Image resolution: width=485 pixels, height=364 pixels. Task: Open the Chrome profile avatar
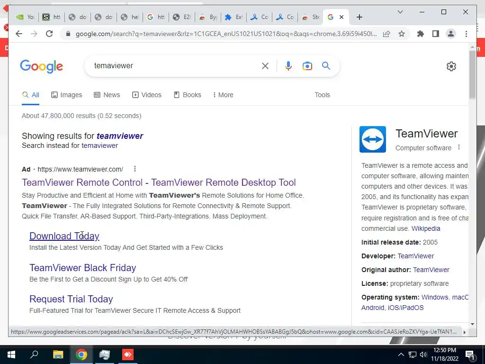click(x=451, y=34)
